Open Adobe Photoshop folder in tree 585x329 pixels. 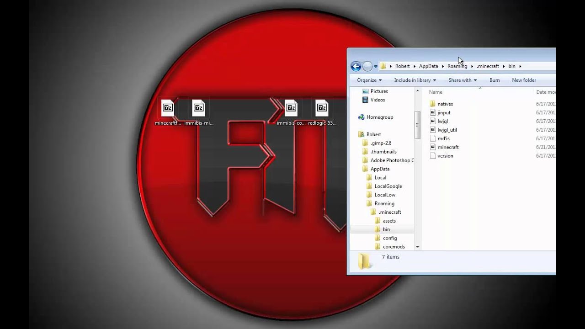tap(388, 160)
